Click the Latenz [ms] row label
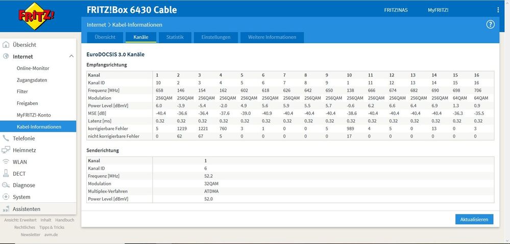 [100, 121]
